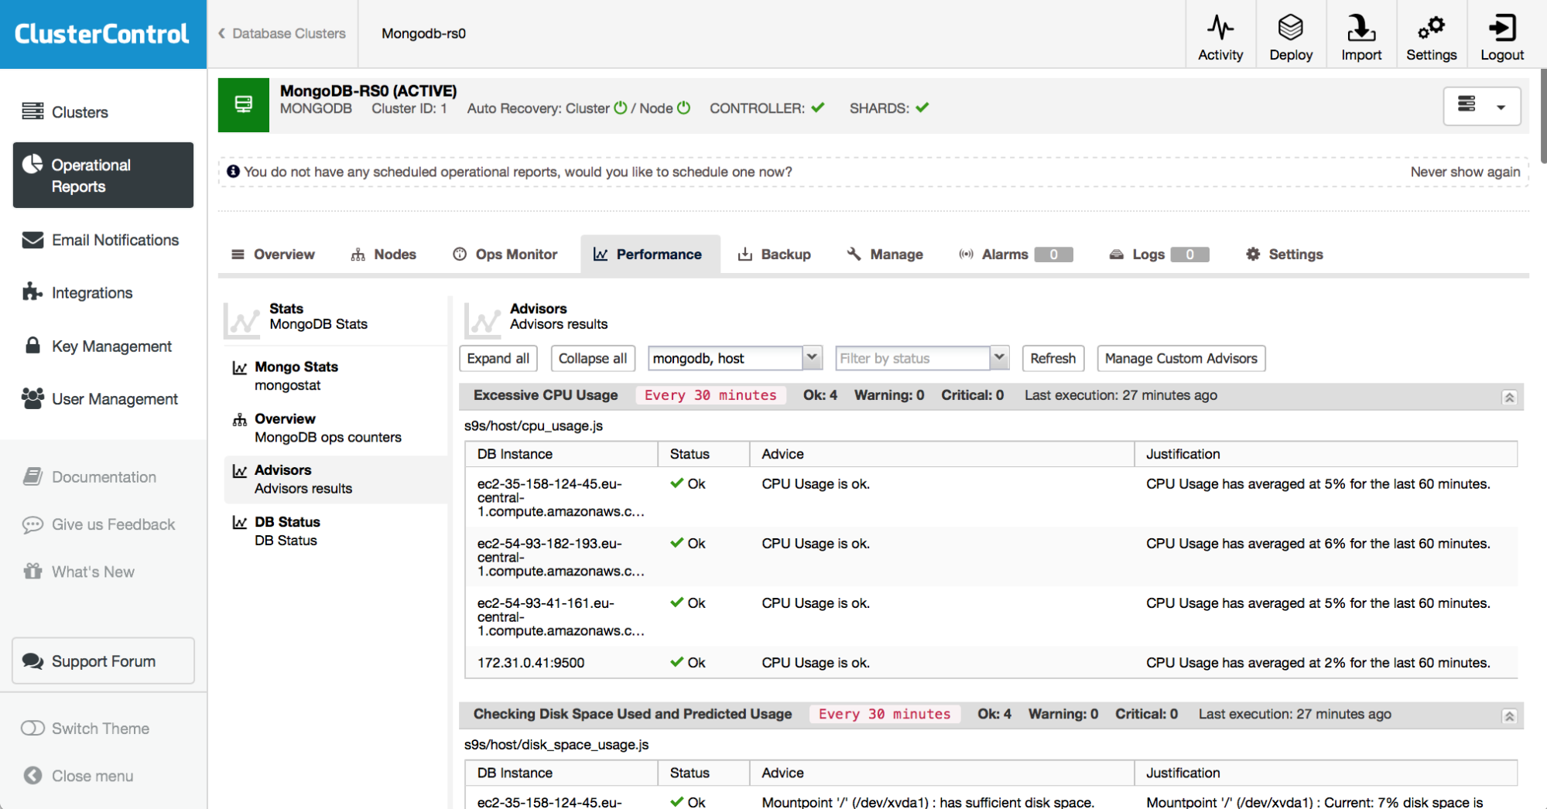The image size is (1547, 809).
Task: Click the Support Forum button
Action: tap(103, 661)
